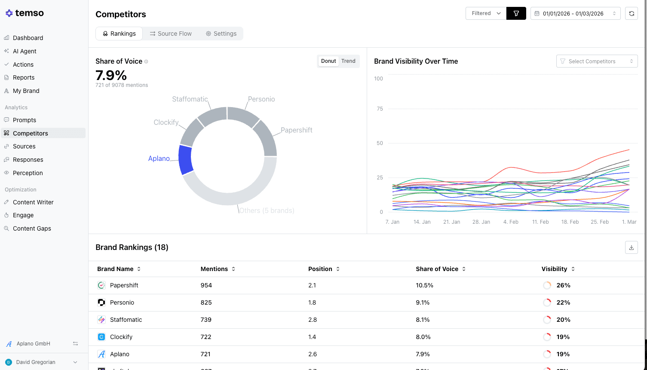Screen dimensions: 647x370
Task: Click the black filter funnel icon button
Action: coord(516,13)
